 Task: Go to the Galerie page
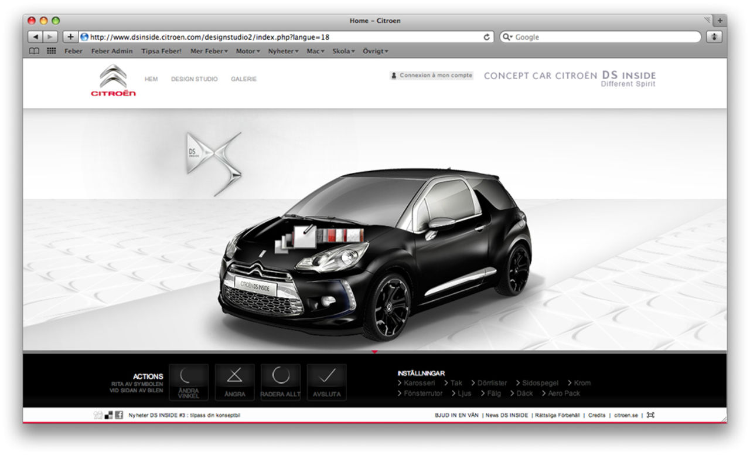244,79
